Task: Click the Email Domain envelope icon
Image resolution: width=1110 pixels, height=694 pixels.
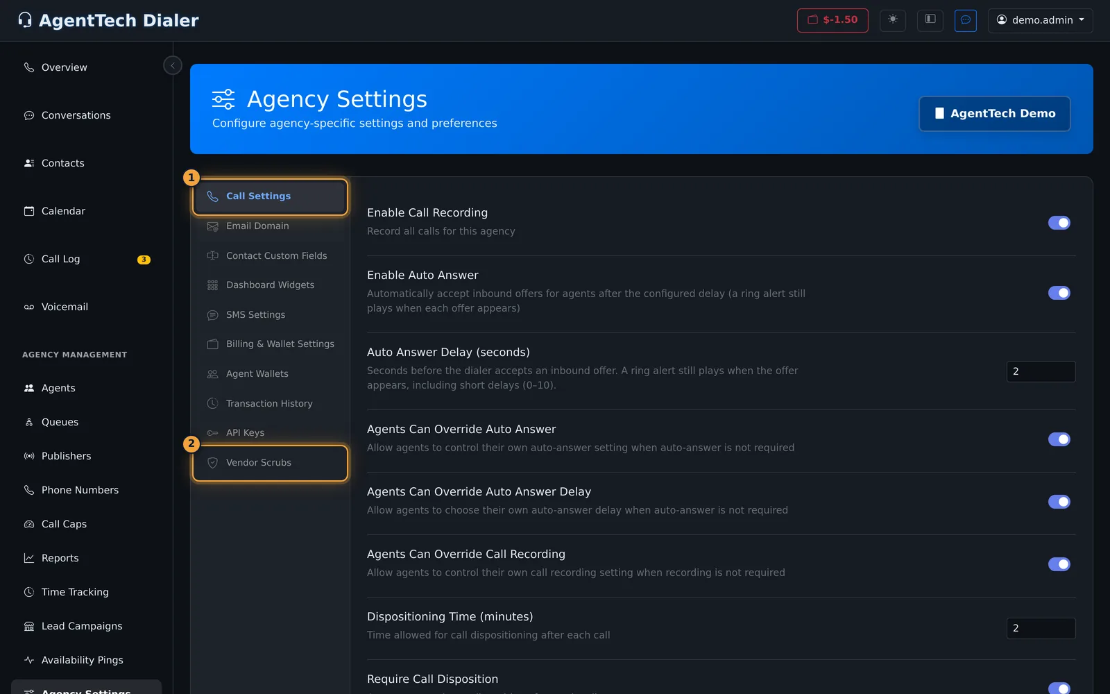Action: tap(212, 226)
